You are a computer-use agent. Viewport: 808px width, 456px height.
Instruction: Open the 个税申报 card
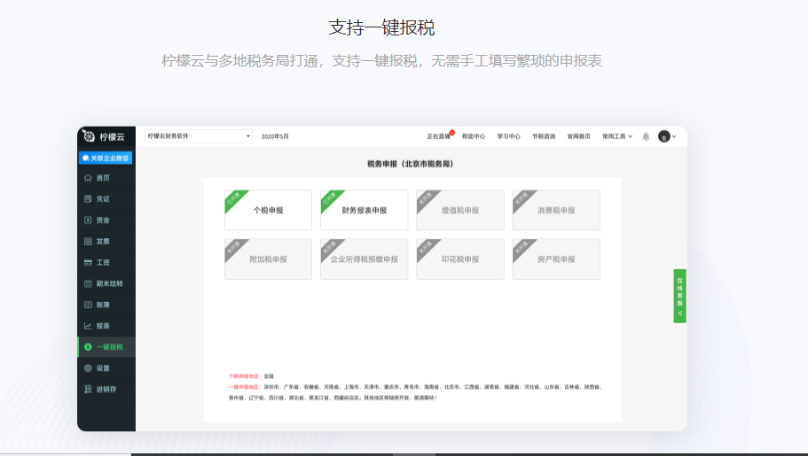268,210
